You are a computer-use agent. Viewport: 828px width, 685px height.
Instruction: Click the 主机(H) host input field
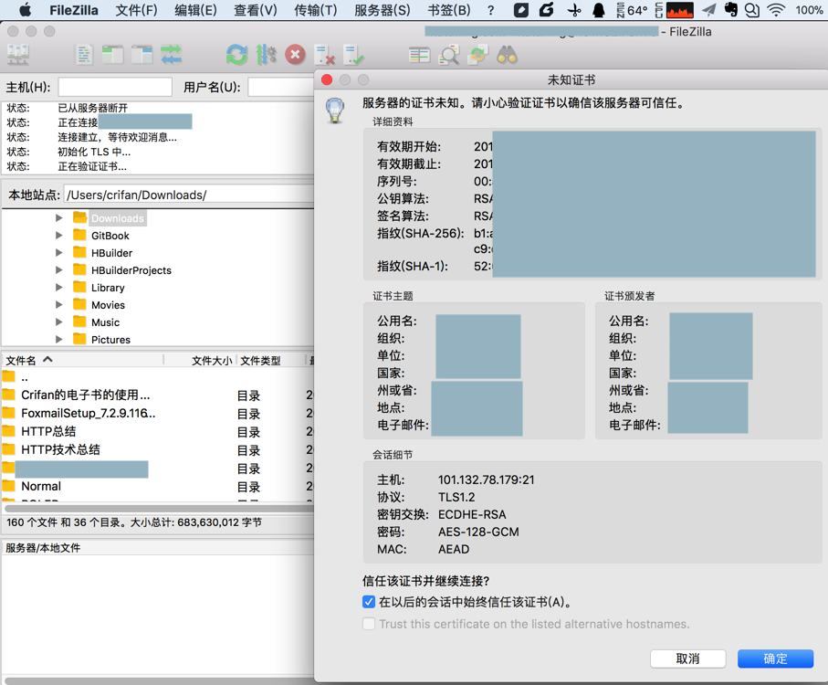115,87
